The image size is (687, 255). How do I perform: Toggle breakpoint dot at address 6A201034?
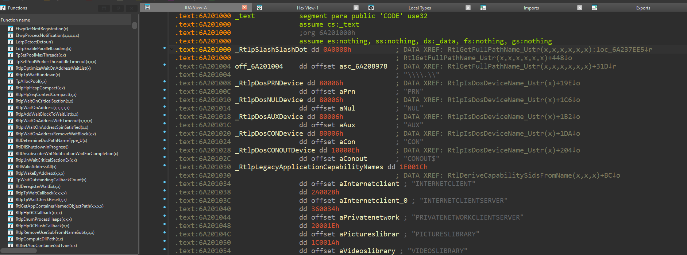165,182
